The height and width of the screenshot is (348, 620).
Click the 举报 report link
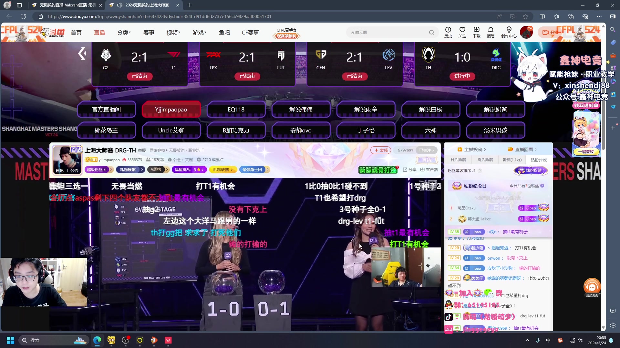click(x=142, y=150)
